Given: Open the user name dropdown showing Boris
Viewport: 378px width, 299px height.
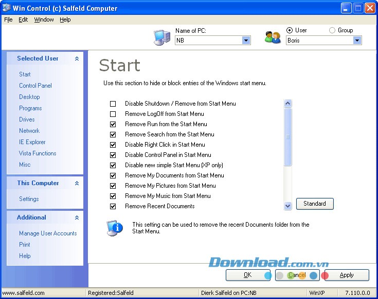Looking at the screenshot, I should pos(357,41).
